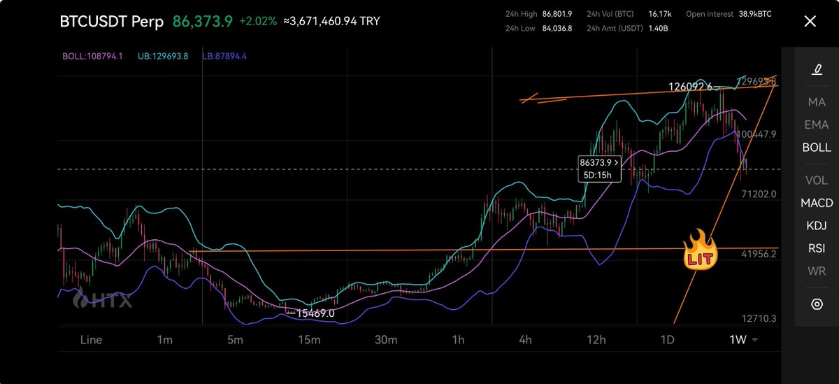Click the Open interest value 38.9kBTC
The height and width of the screenshot is (384, 839).
tap(756, 14)
